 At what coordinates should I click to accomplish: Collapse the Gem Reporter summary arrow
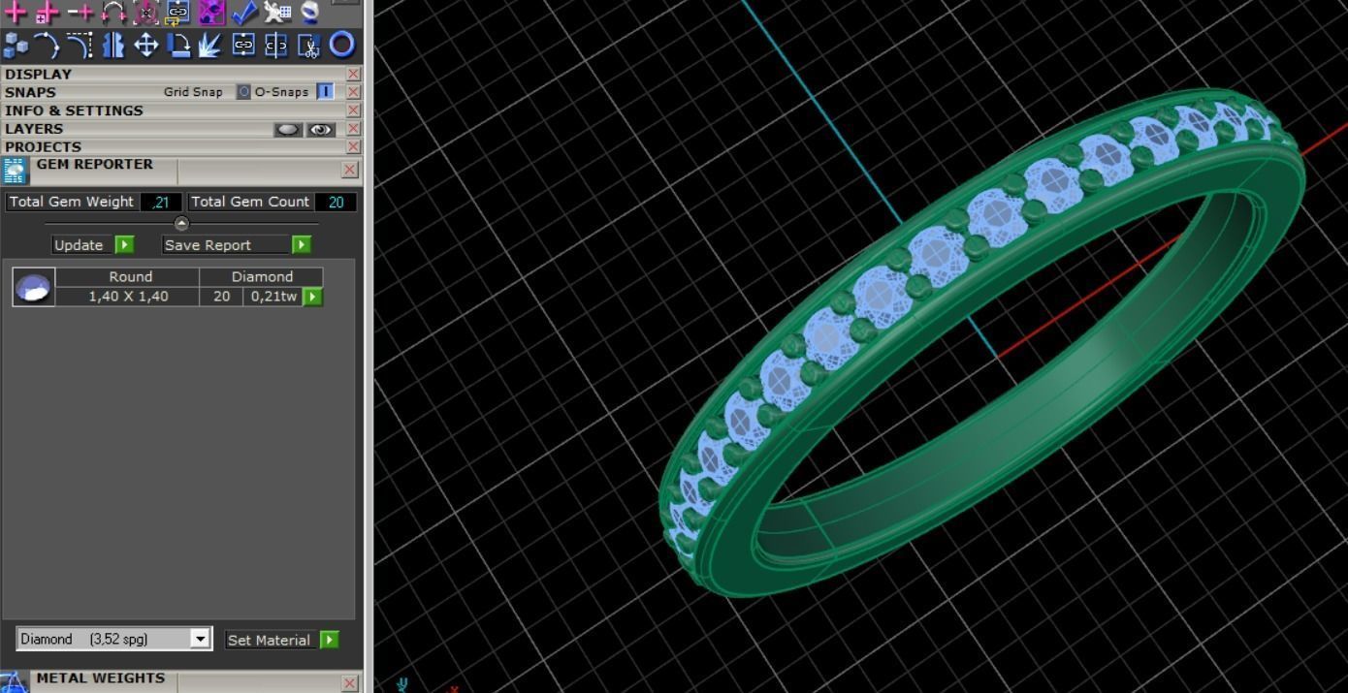(x=181, y=224)
